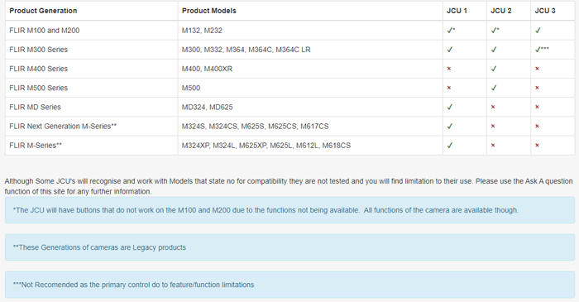Click JCU 1 red cross for M400 Series
This screenshot has width=579, height=302.
coord(449,69)
